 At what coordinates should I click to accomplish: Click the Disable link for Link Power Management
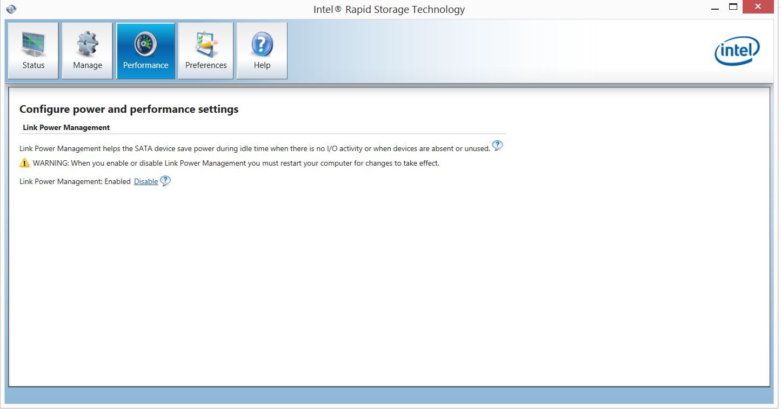[x=146, y=182]
